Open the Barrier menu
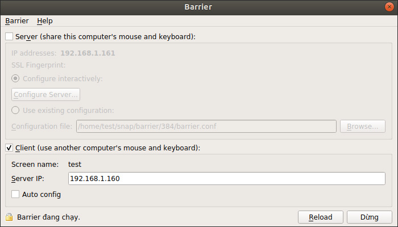 (16, 21)
